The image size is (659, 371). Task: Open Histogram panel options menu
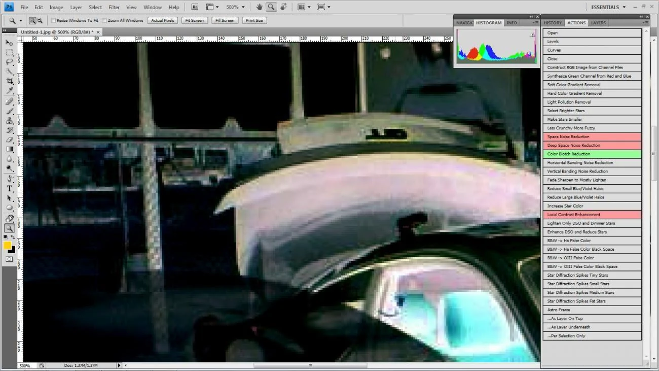tap(535, 23)
